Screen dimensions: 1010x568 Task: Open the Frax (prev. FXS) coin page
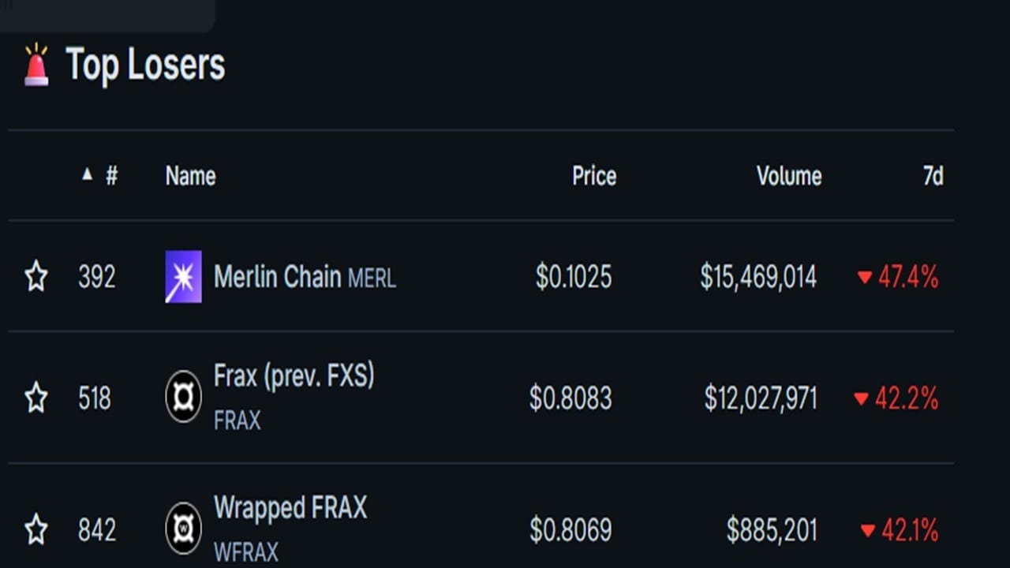pos(294,376)
